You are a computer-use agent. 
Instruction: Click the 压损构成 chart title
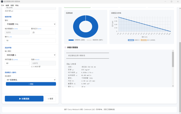(69, 13)
